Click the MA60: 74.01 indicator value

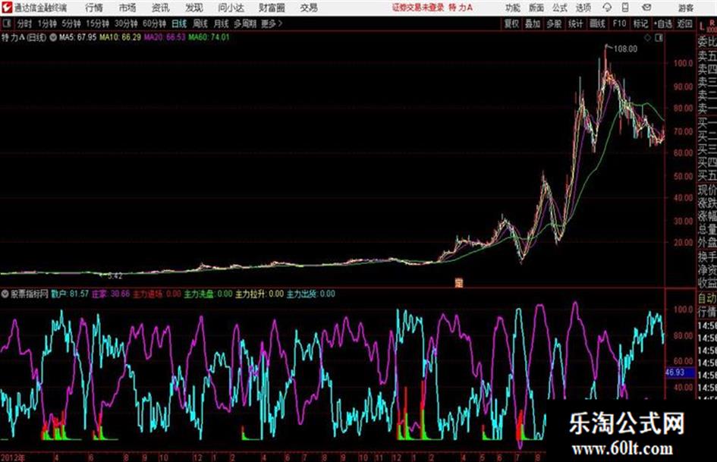[x=209, y=37]
